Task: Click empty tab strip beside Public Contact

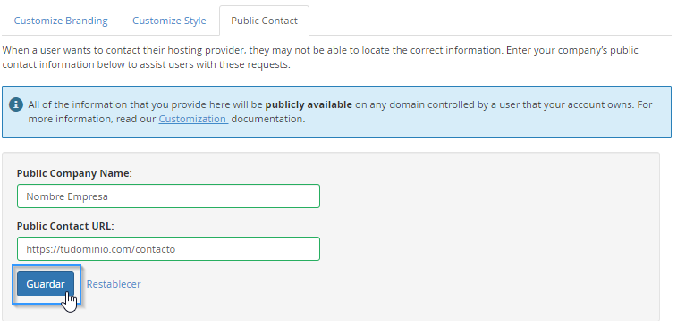Action: [x=492, y=21]
